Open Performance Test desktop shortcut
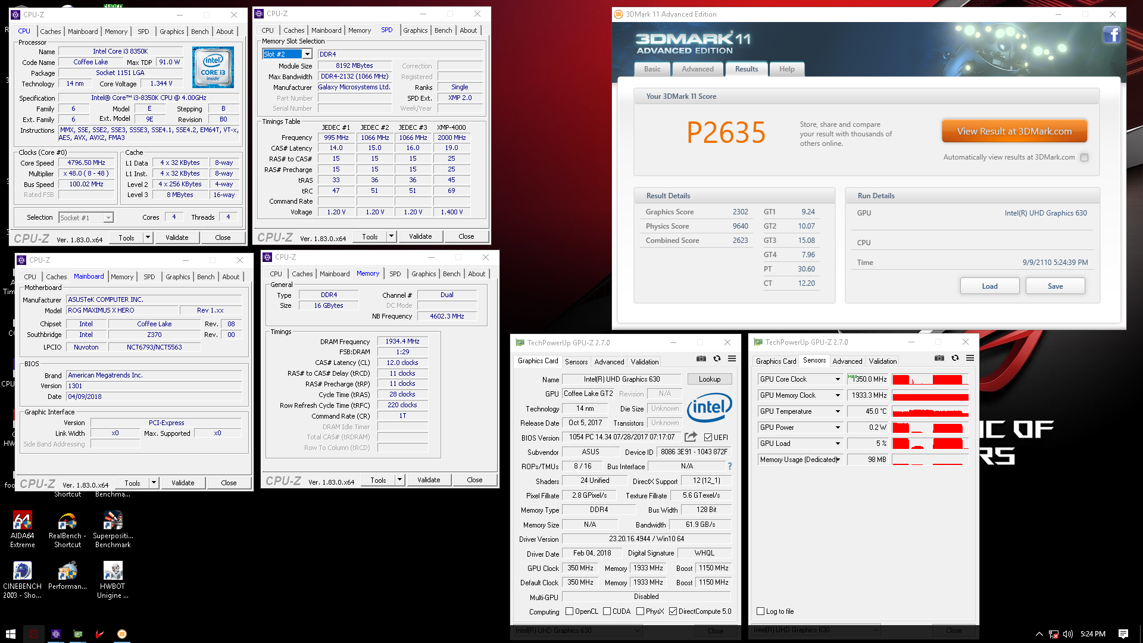Viewport: 1143px width, 643px height. point(67,576)
